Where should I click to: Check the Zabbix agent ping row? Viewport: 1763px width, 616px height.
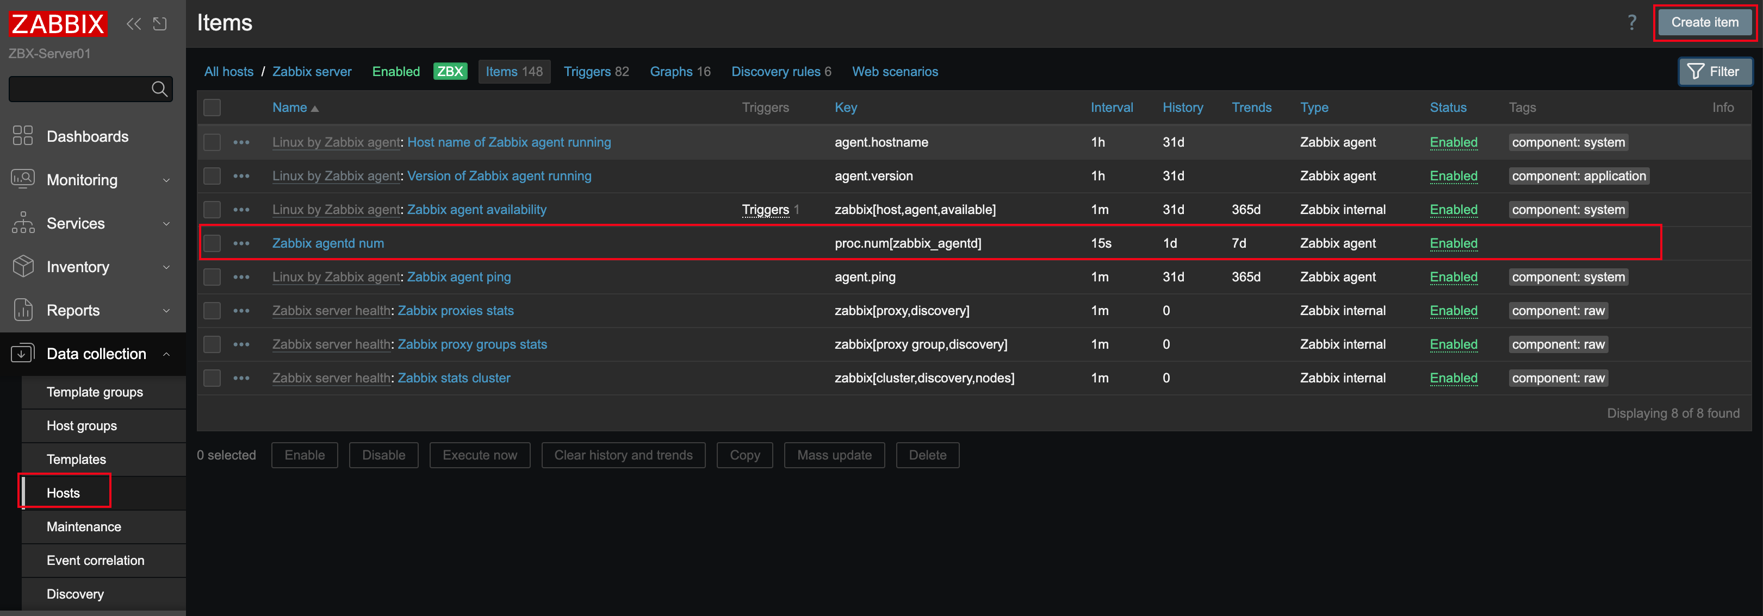(212, 277)
